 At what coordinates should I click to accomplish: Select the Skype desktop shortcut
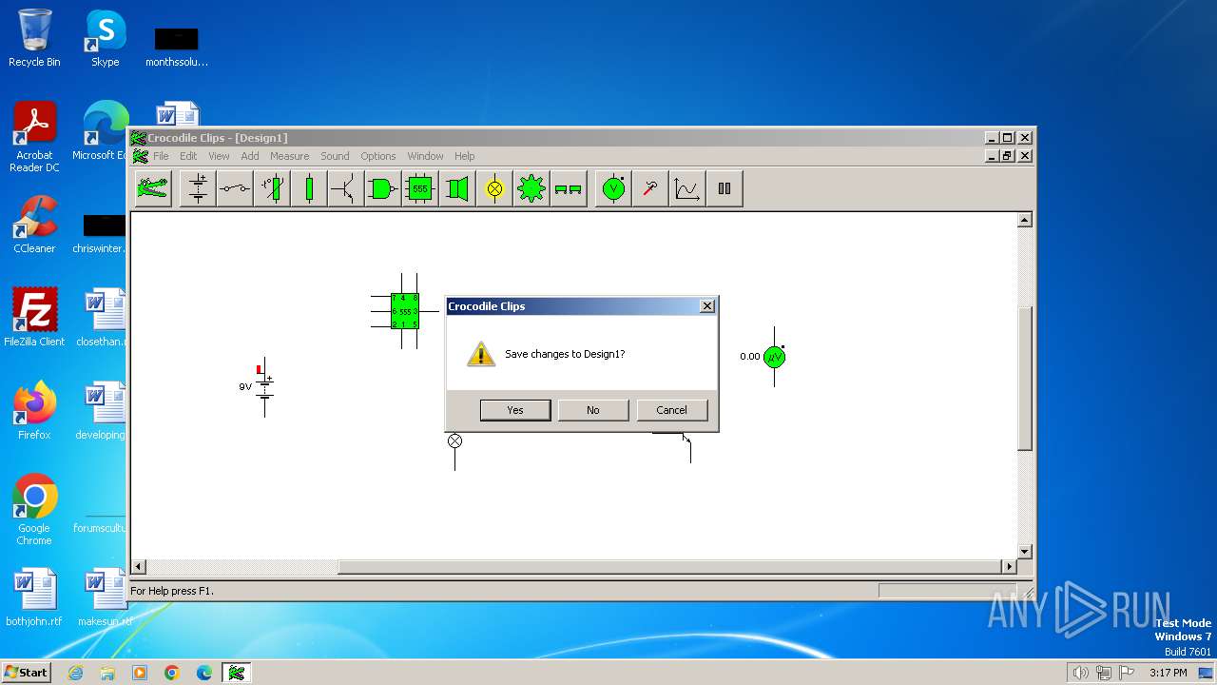[x=105, y=38]
